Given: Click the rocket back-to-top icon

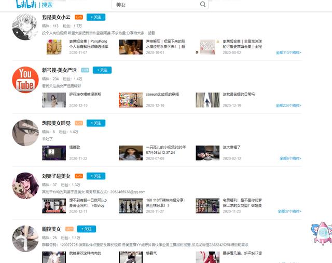Looking at the screenshot, I should [x=322, y=234].
